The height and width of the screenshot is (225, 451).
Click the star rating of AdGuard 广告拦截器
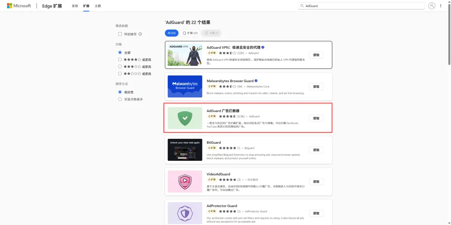[x=228, y=117]
